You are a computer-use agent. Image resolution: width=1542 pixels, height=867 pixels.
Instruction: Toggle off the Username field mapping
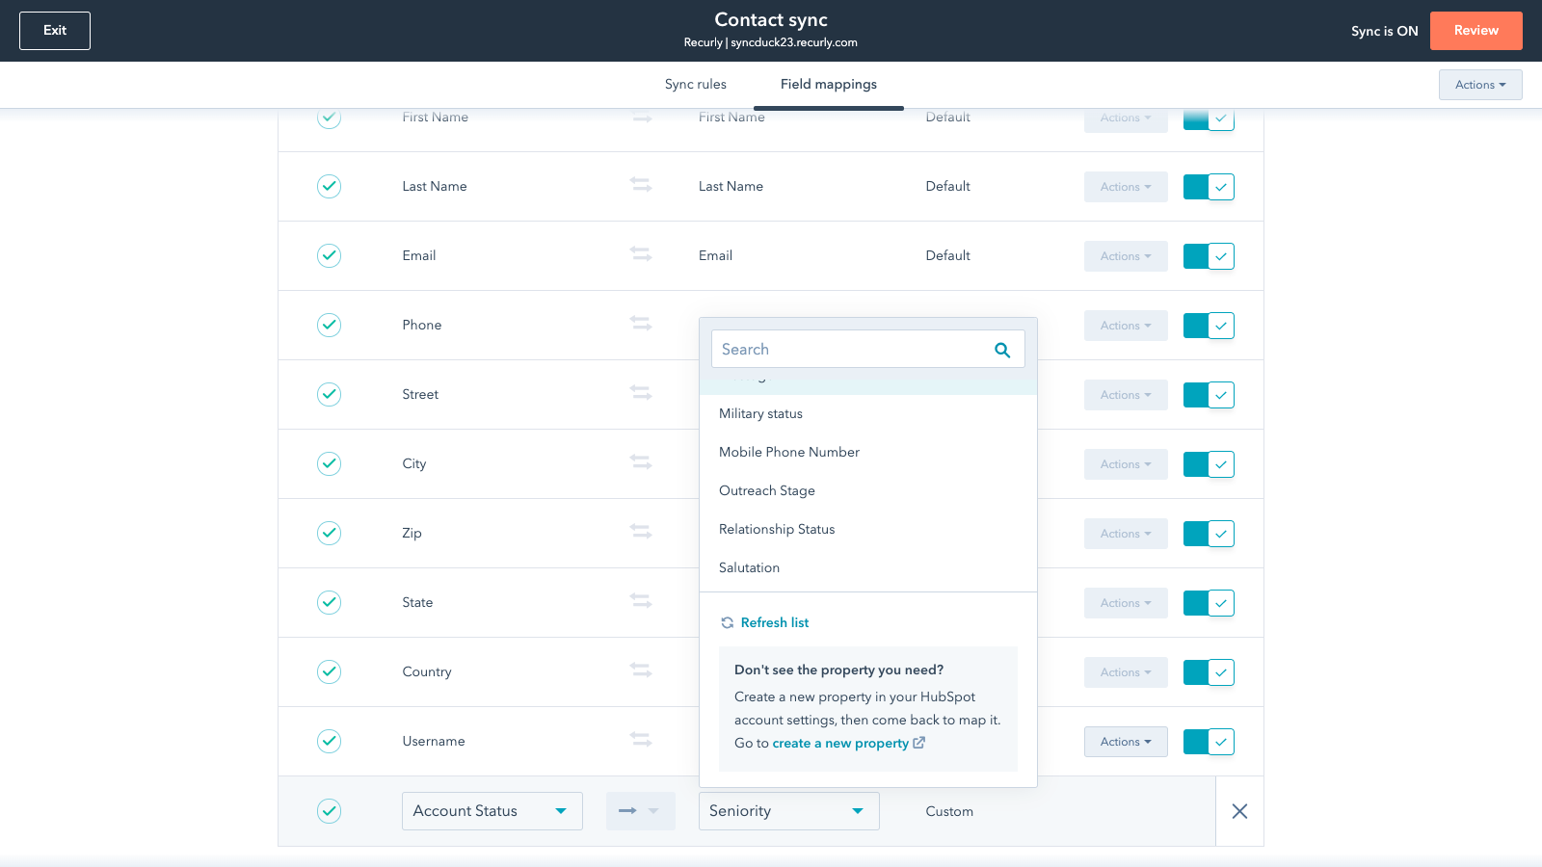click(1209, 742)
